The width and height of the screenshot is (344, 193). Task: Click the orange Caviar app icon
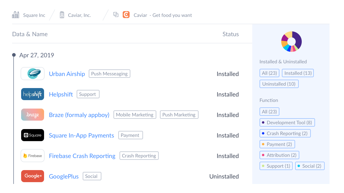point(126,14)
